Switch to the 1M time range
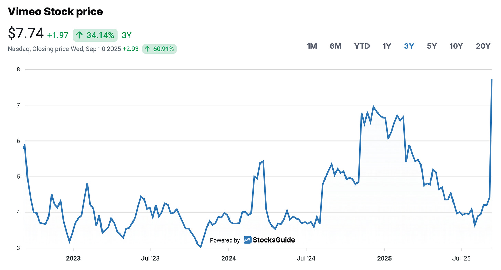This screenshot has width=501, height=270. (x=311, y=46)
